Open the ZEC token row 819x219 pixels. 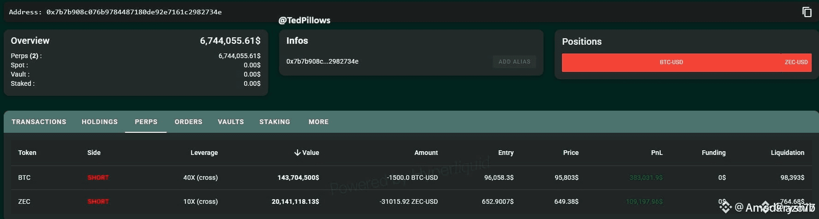coord(411,201)
